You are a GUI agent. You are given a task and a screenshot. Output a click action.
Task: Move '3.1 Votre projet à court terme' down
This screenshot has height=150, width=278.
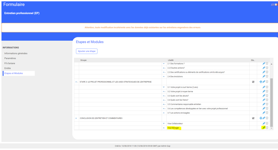click(x=163, y=87)
